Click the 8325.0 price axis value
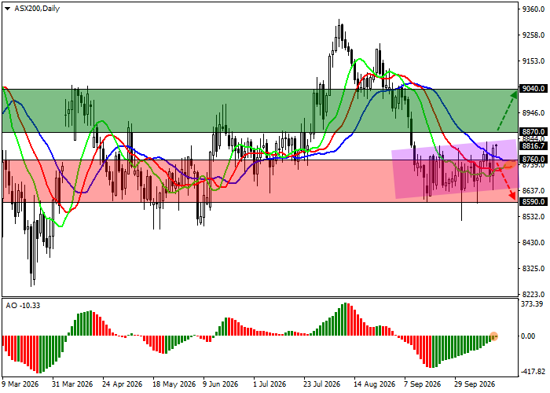Screen dimensions: 550x393 point(533,269)
